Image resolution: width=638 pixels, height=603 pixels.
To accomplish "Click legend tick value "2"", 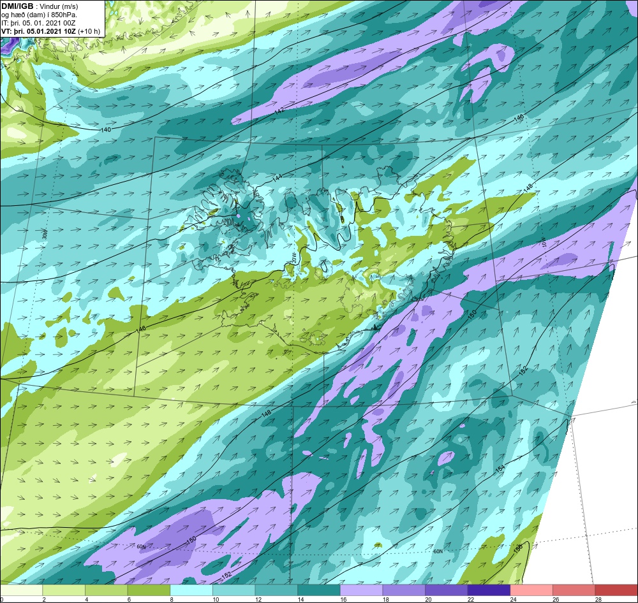I will 44,599.
